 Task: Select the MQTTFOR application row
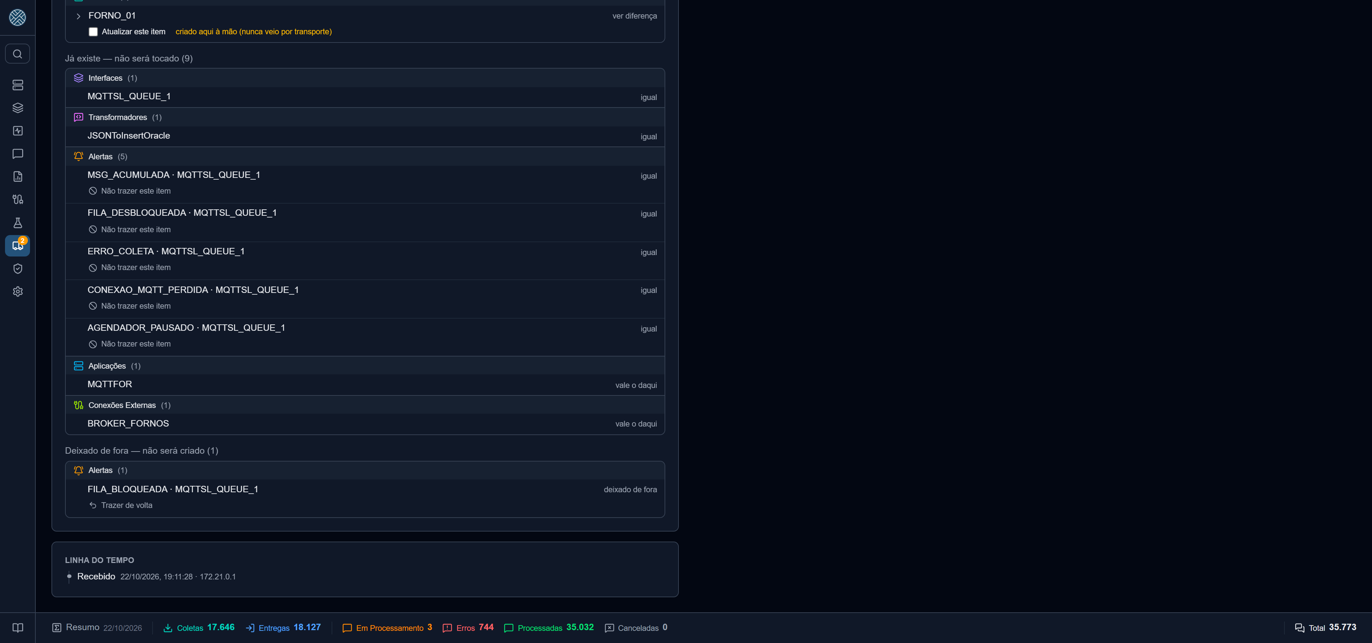(x=365, y=385)
